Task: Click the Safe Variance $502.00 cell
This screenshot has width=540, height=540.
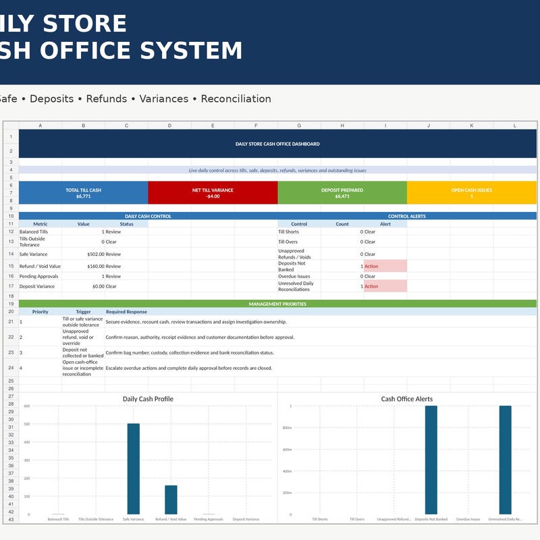Action: [83, 254]
